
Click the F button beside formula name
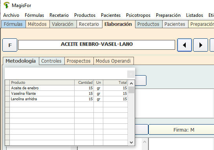[10, 45]
